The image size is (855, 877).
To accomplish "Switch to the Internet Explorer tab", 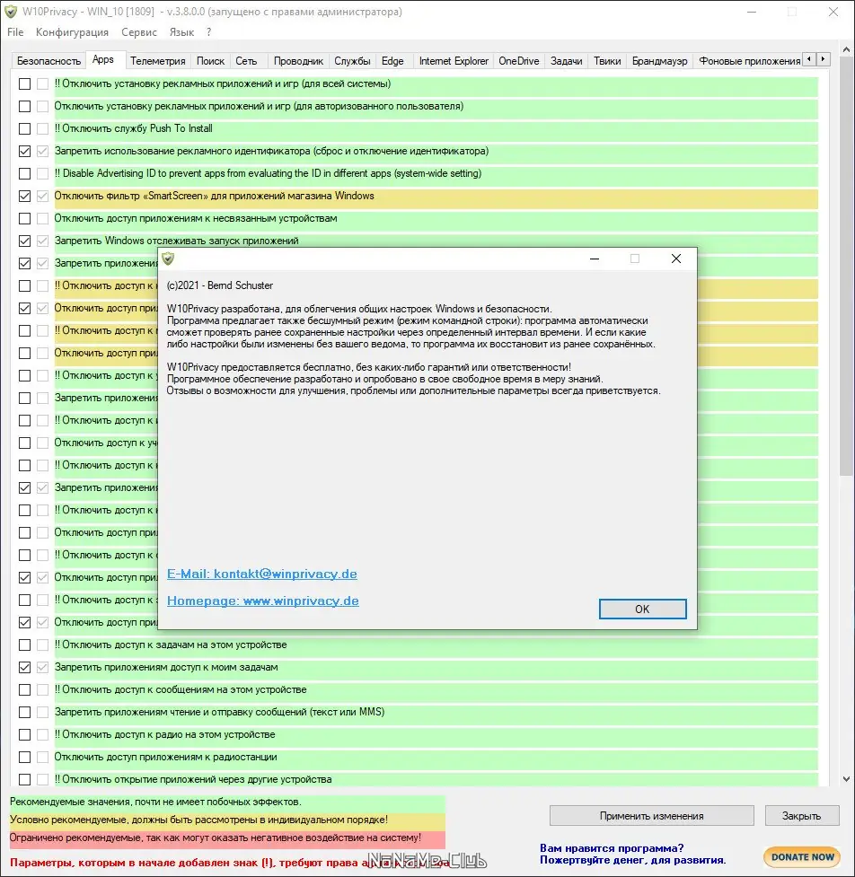I will 454,61.
